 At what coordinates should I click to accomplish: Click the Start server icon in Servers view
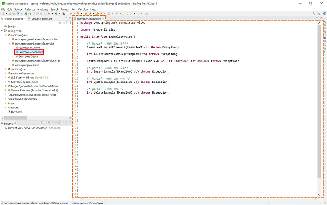pyautogui.click(x=49, y=123)
